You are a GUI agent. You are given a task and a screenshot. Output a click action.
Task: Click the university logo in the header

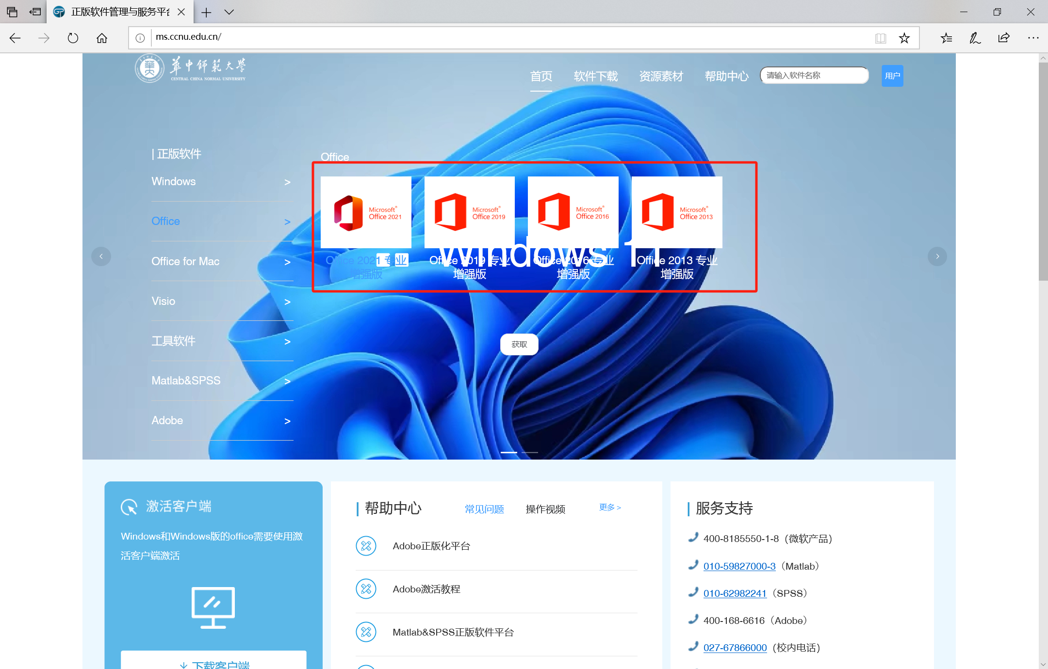pyautogui.click(x=191, y=68)
